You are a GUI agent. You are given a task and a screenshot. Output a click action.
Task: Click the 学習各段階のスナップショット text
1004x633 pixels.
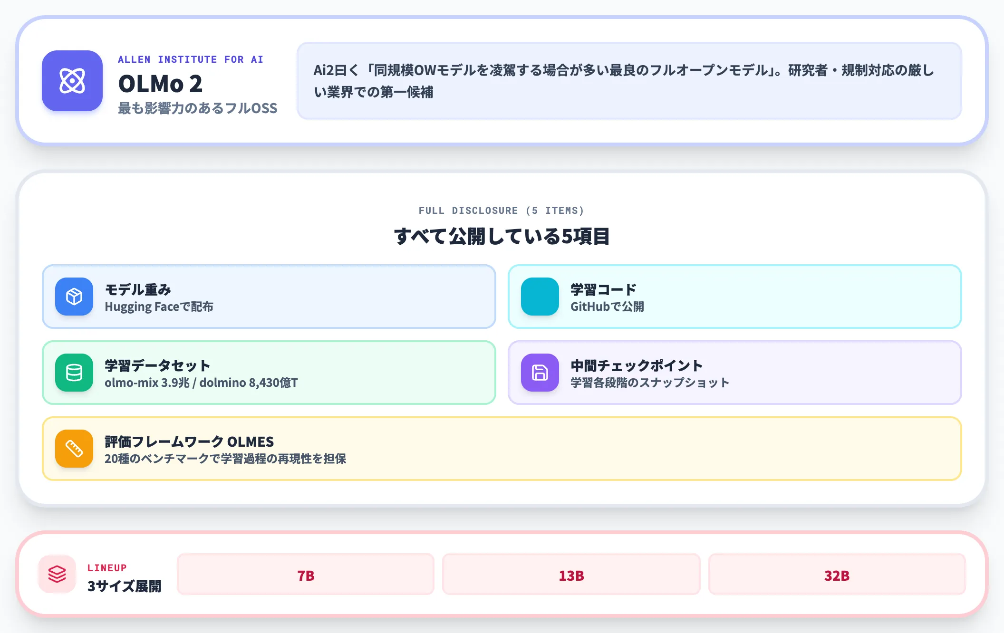pyautogui.click(x=650, y=383)
